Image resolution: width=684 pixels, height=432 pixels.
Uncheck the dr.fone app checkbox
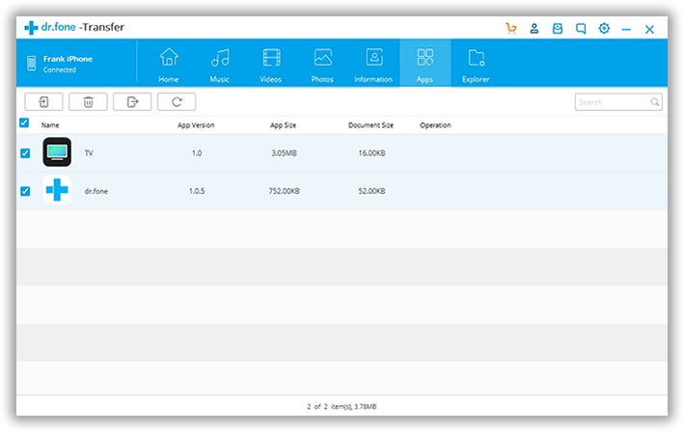click(x=25, y=191)
